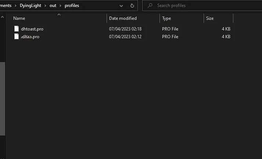262x159 pixels.
Task: Expand the chevron between DyingLight and out
Action: (x=46, y=6)
